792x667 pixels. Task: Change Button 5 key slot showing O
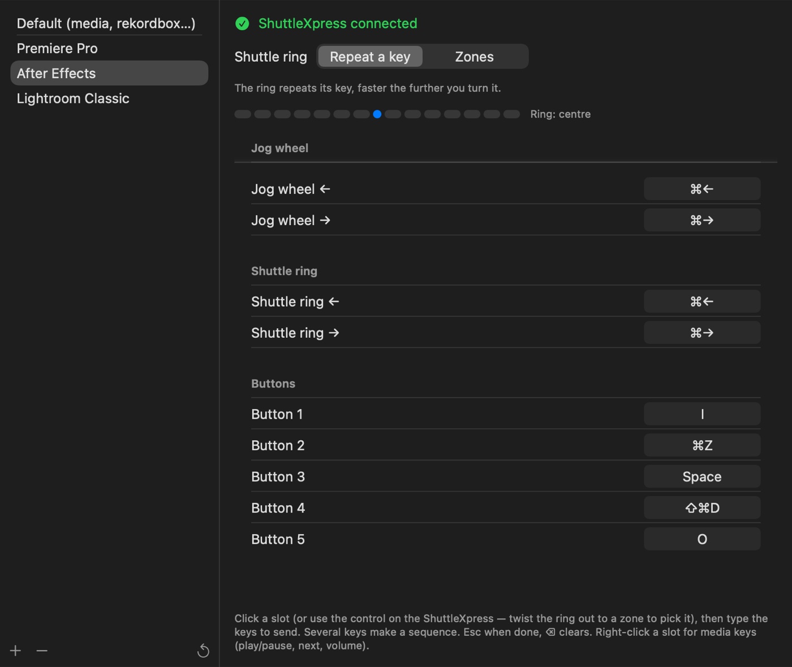click(702, 539)
